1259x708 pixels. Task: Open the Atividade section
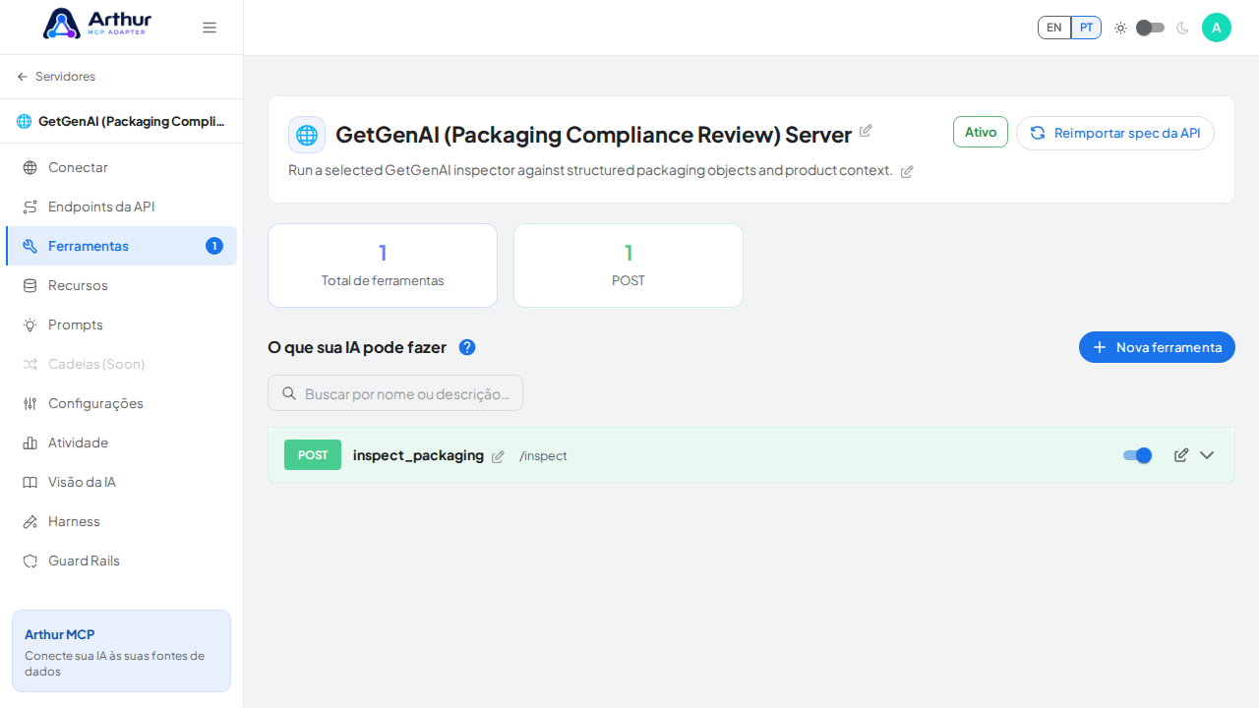click(x=121, y=442)
